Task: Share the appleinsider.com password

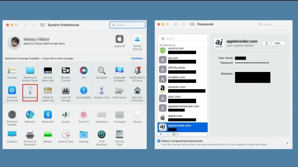Action: pyautogui.click(x=267, y=43)
